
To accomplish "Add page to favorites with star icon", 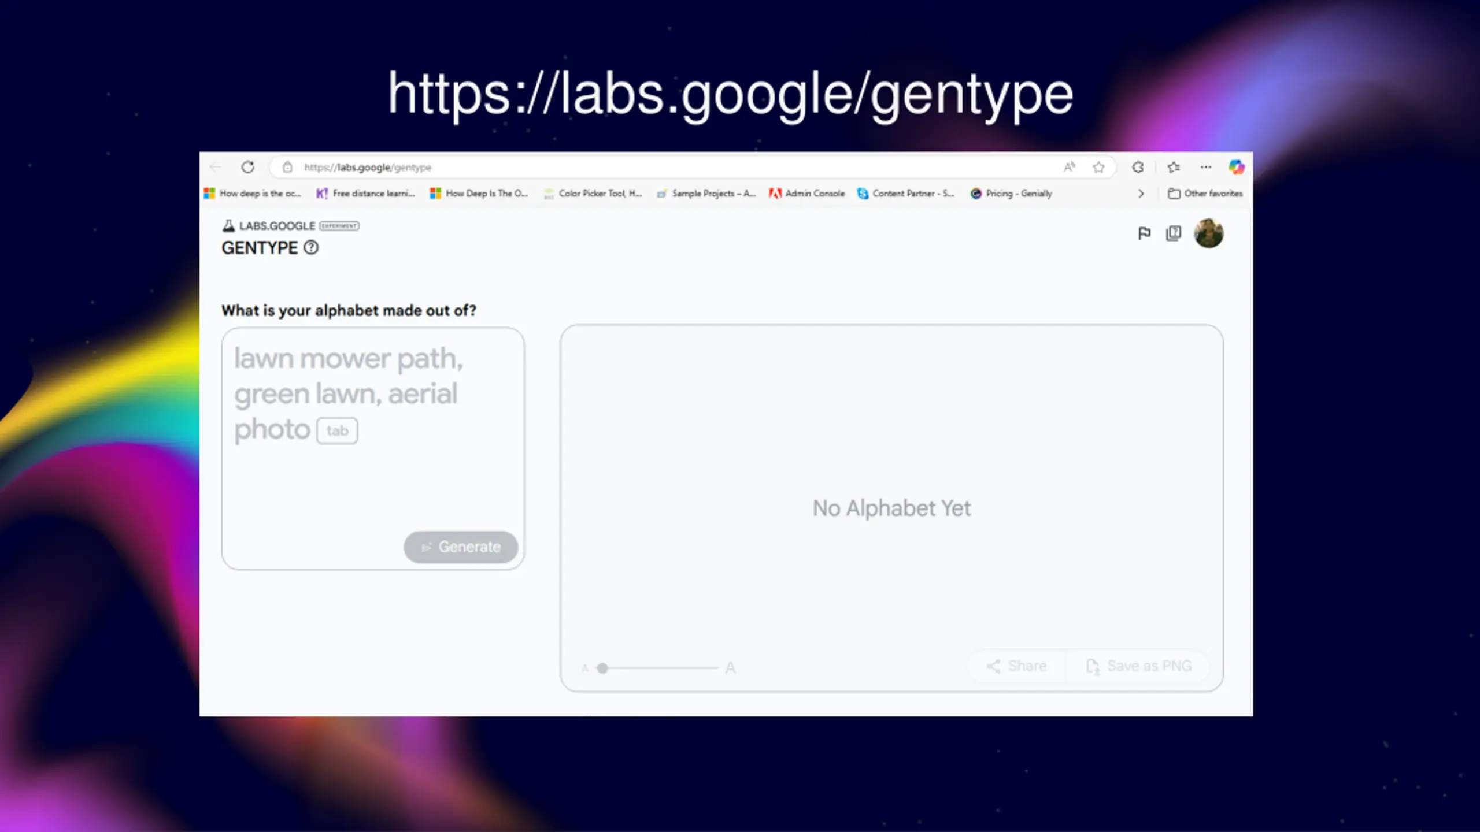I will point(1098,168).
